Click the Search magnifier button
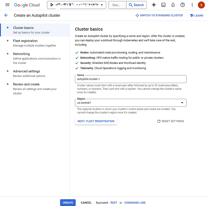The height and width of the screenshot is (206, 209). click(x=136, y=5)
